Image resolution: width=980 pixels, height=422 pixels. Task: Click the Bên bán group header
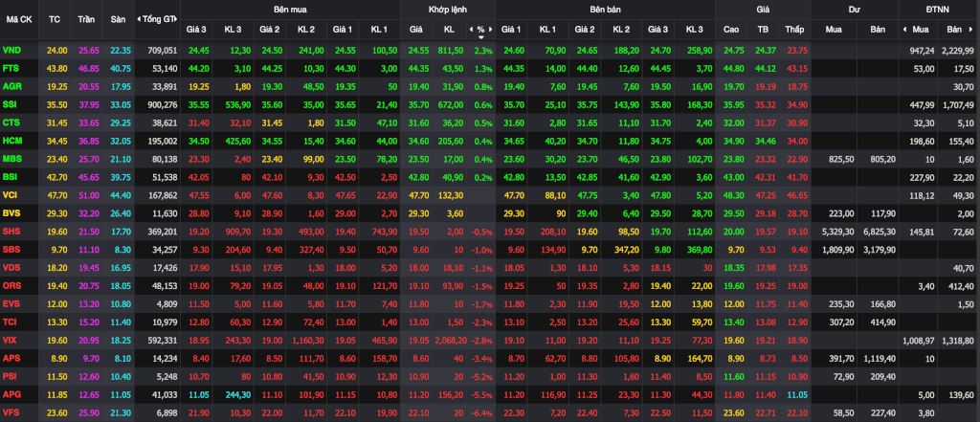[x=605, y=10]
